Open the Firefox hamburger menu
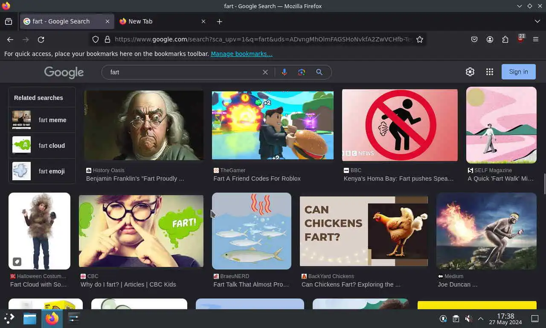This screenshot has width=546, height=328. coord(536,39)
